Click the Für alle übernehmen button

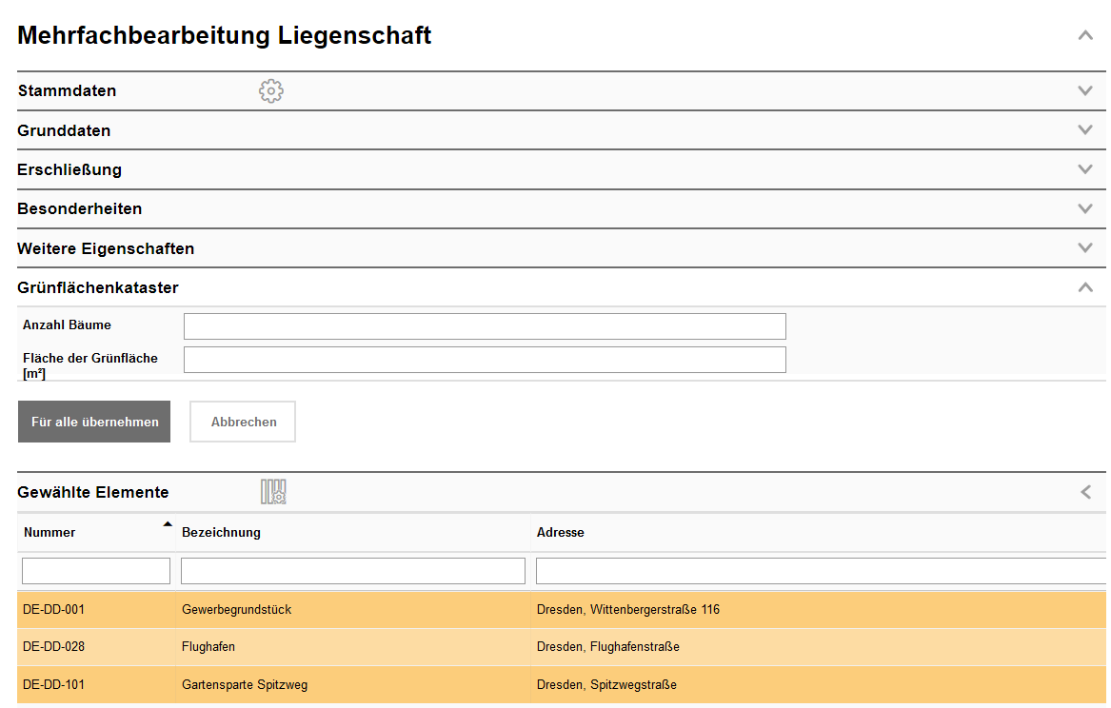coord(93,421)
